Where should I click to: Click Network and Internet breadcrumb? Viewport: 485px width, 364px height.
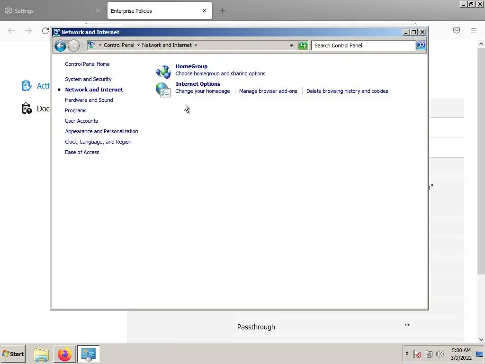point(167,45)
